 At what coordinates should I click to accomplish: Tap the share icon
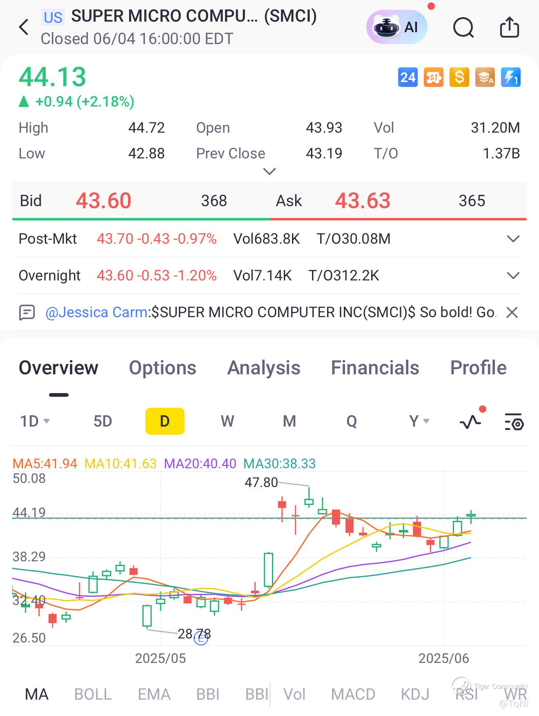point(509,27)
